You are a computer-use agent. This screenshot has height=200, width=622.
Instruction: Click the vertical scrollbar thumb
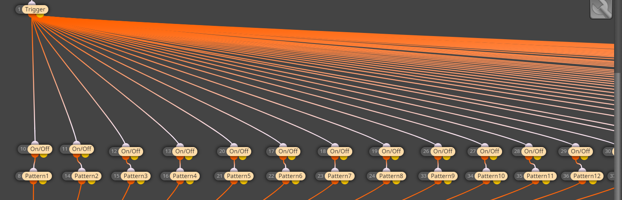pos(618,136)
